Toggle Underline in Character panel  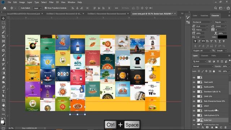point(220,41)
